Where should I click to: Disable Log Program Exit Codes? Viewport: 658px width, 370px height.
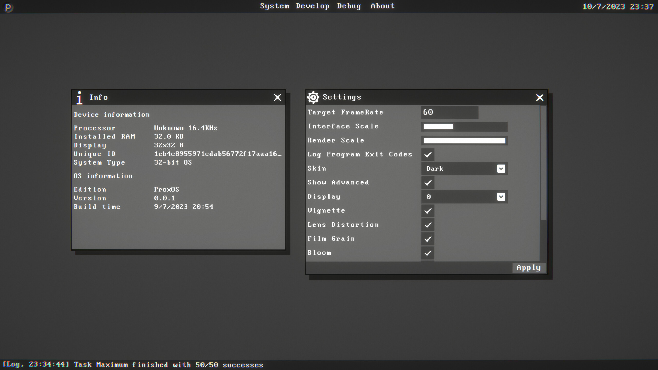[x=427, y=155]
